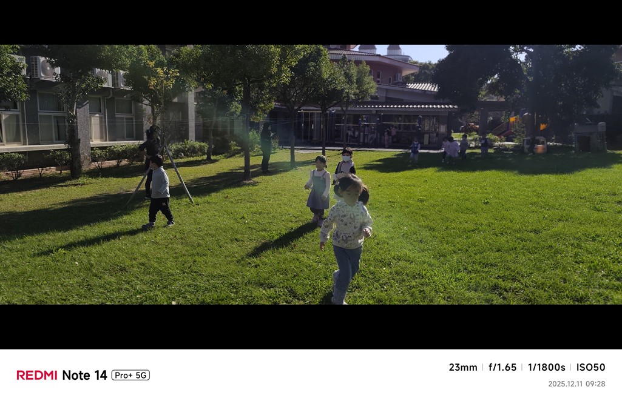
Task: Click the black bar below the photo
Action: click(311, 326)
